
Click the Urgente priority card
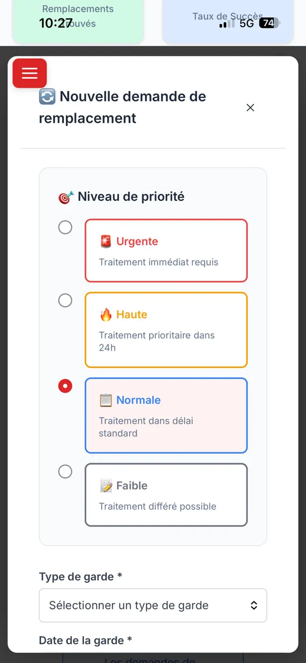tap(166, 250)
